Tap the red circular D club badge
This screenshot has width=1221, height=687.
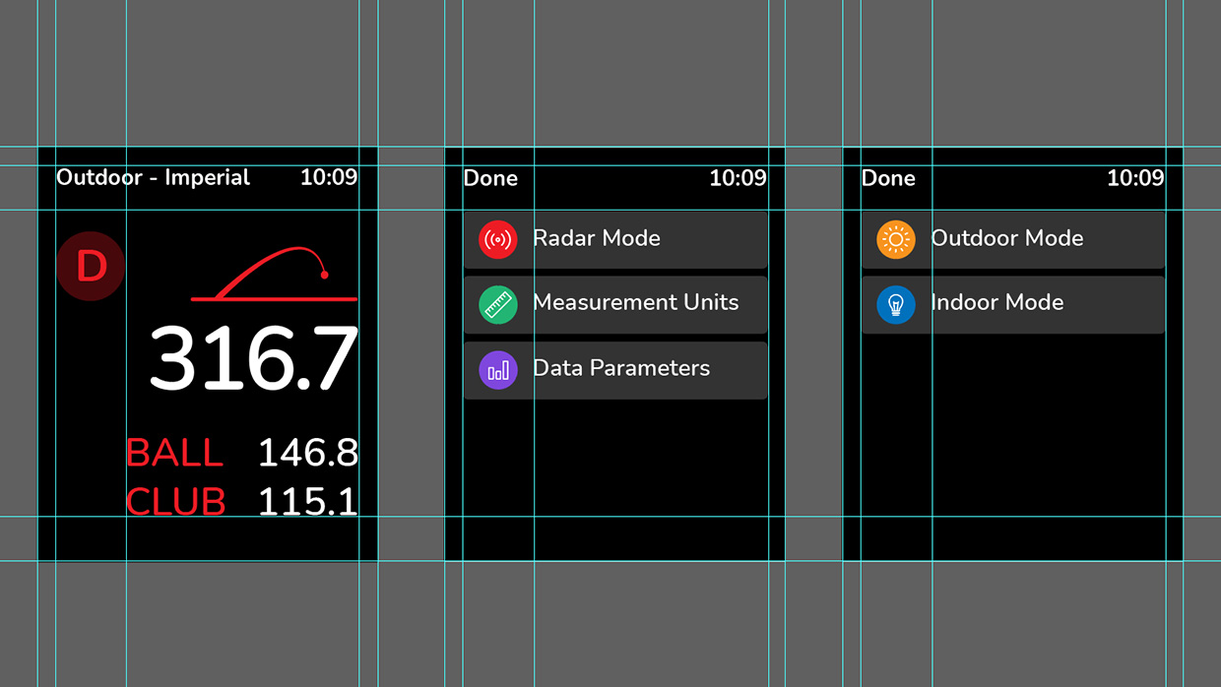coord(91,267)
